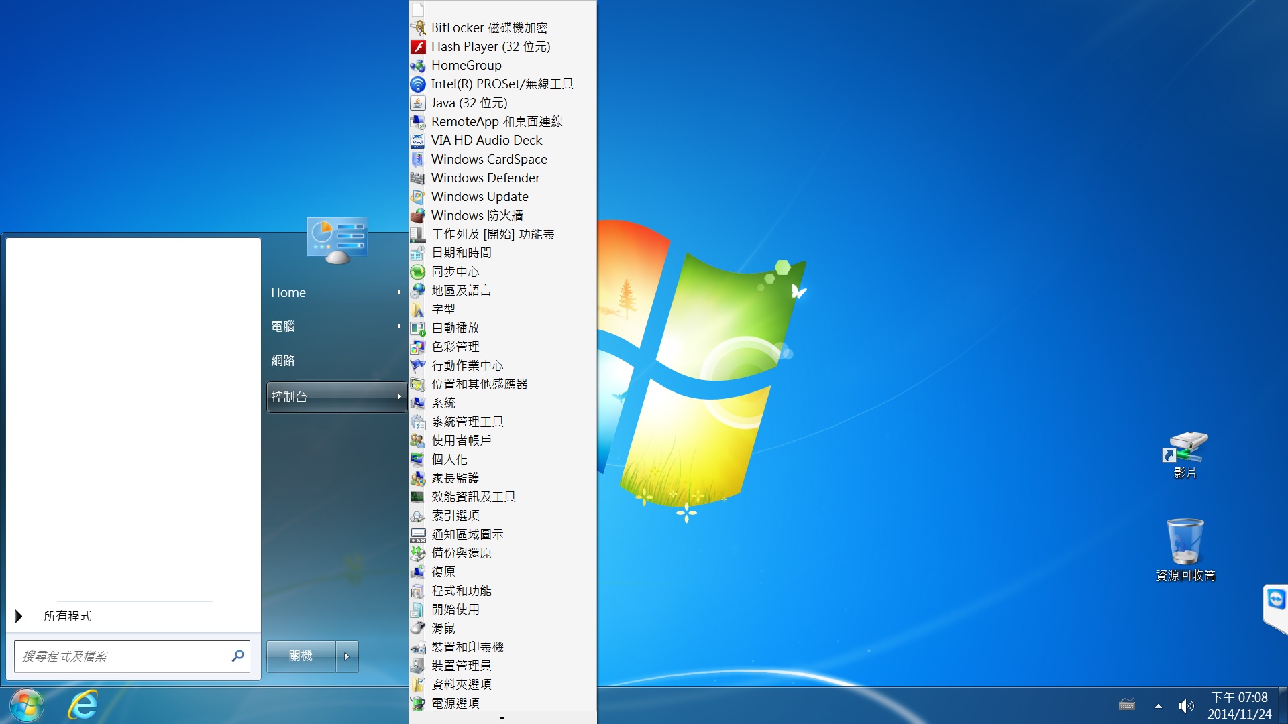This screenshot has height=724, width=1288.
Task: Select 日期和時間 menu item
Action: click(x=502, y=253)
